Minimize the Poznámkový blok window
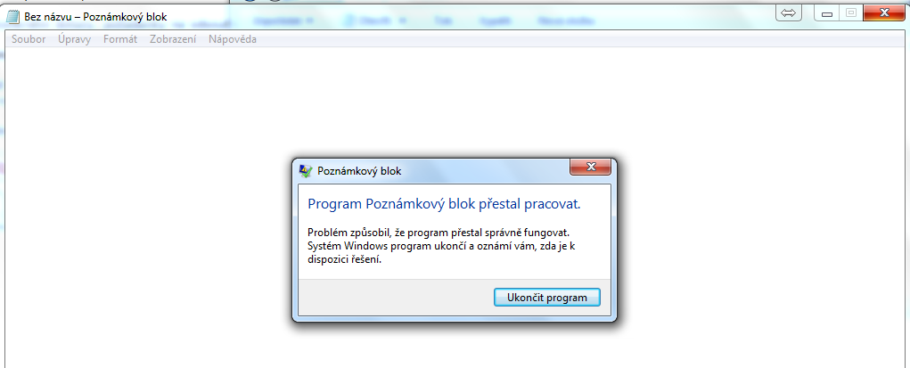 click(827, 12)
